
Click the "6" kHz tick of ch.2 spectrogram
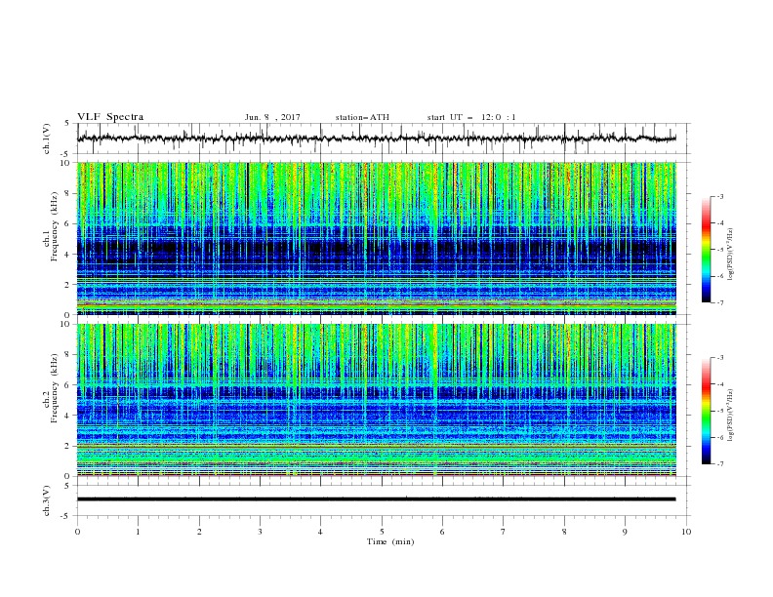coord(67,384)
